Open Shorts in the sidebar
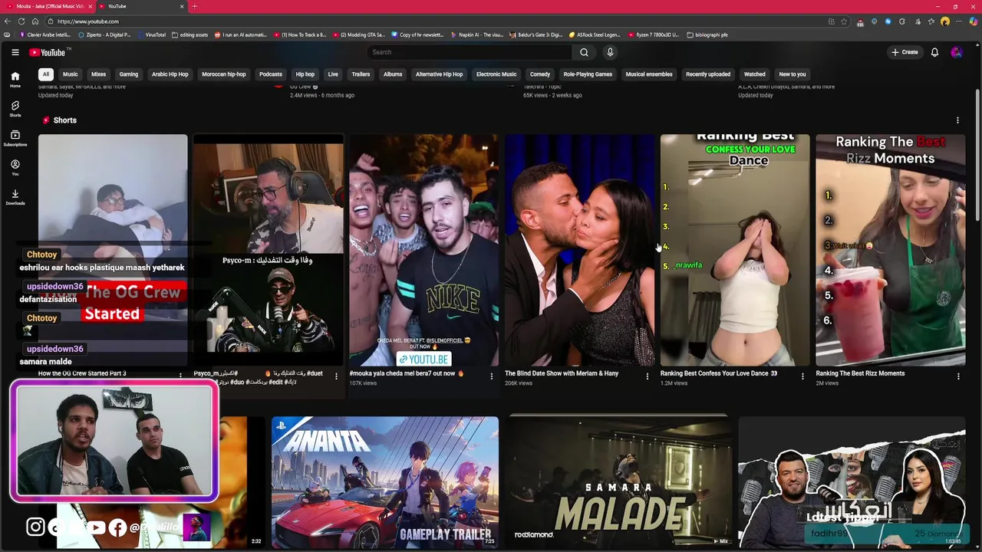The height and width of the screenshot is (552, 982). tap(15, 109)
